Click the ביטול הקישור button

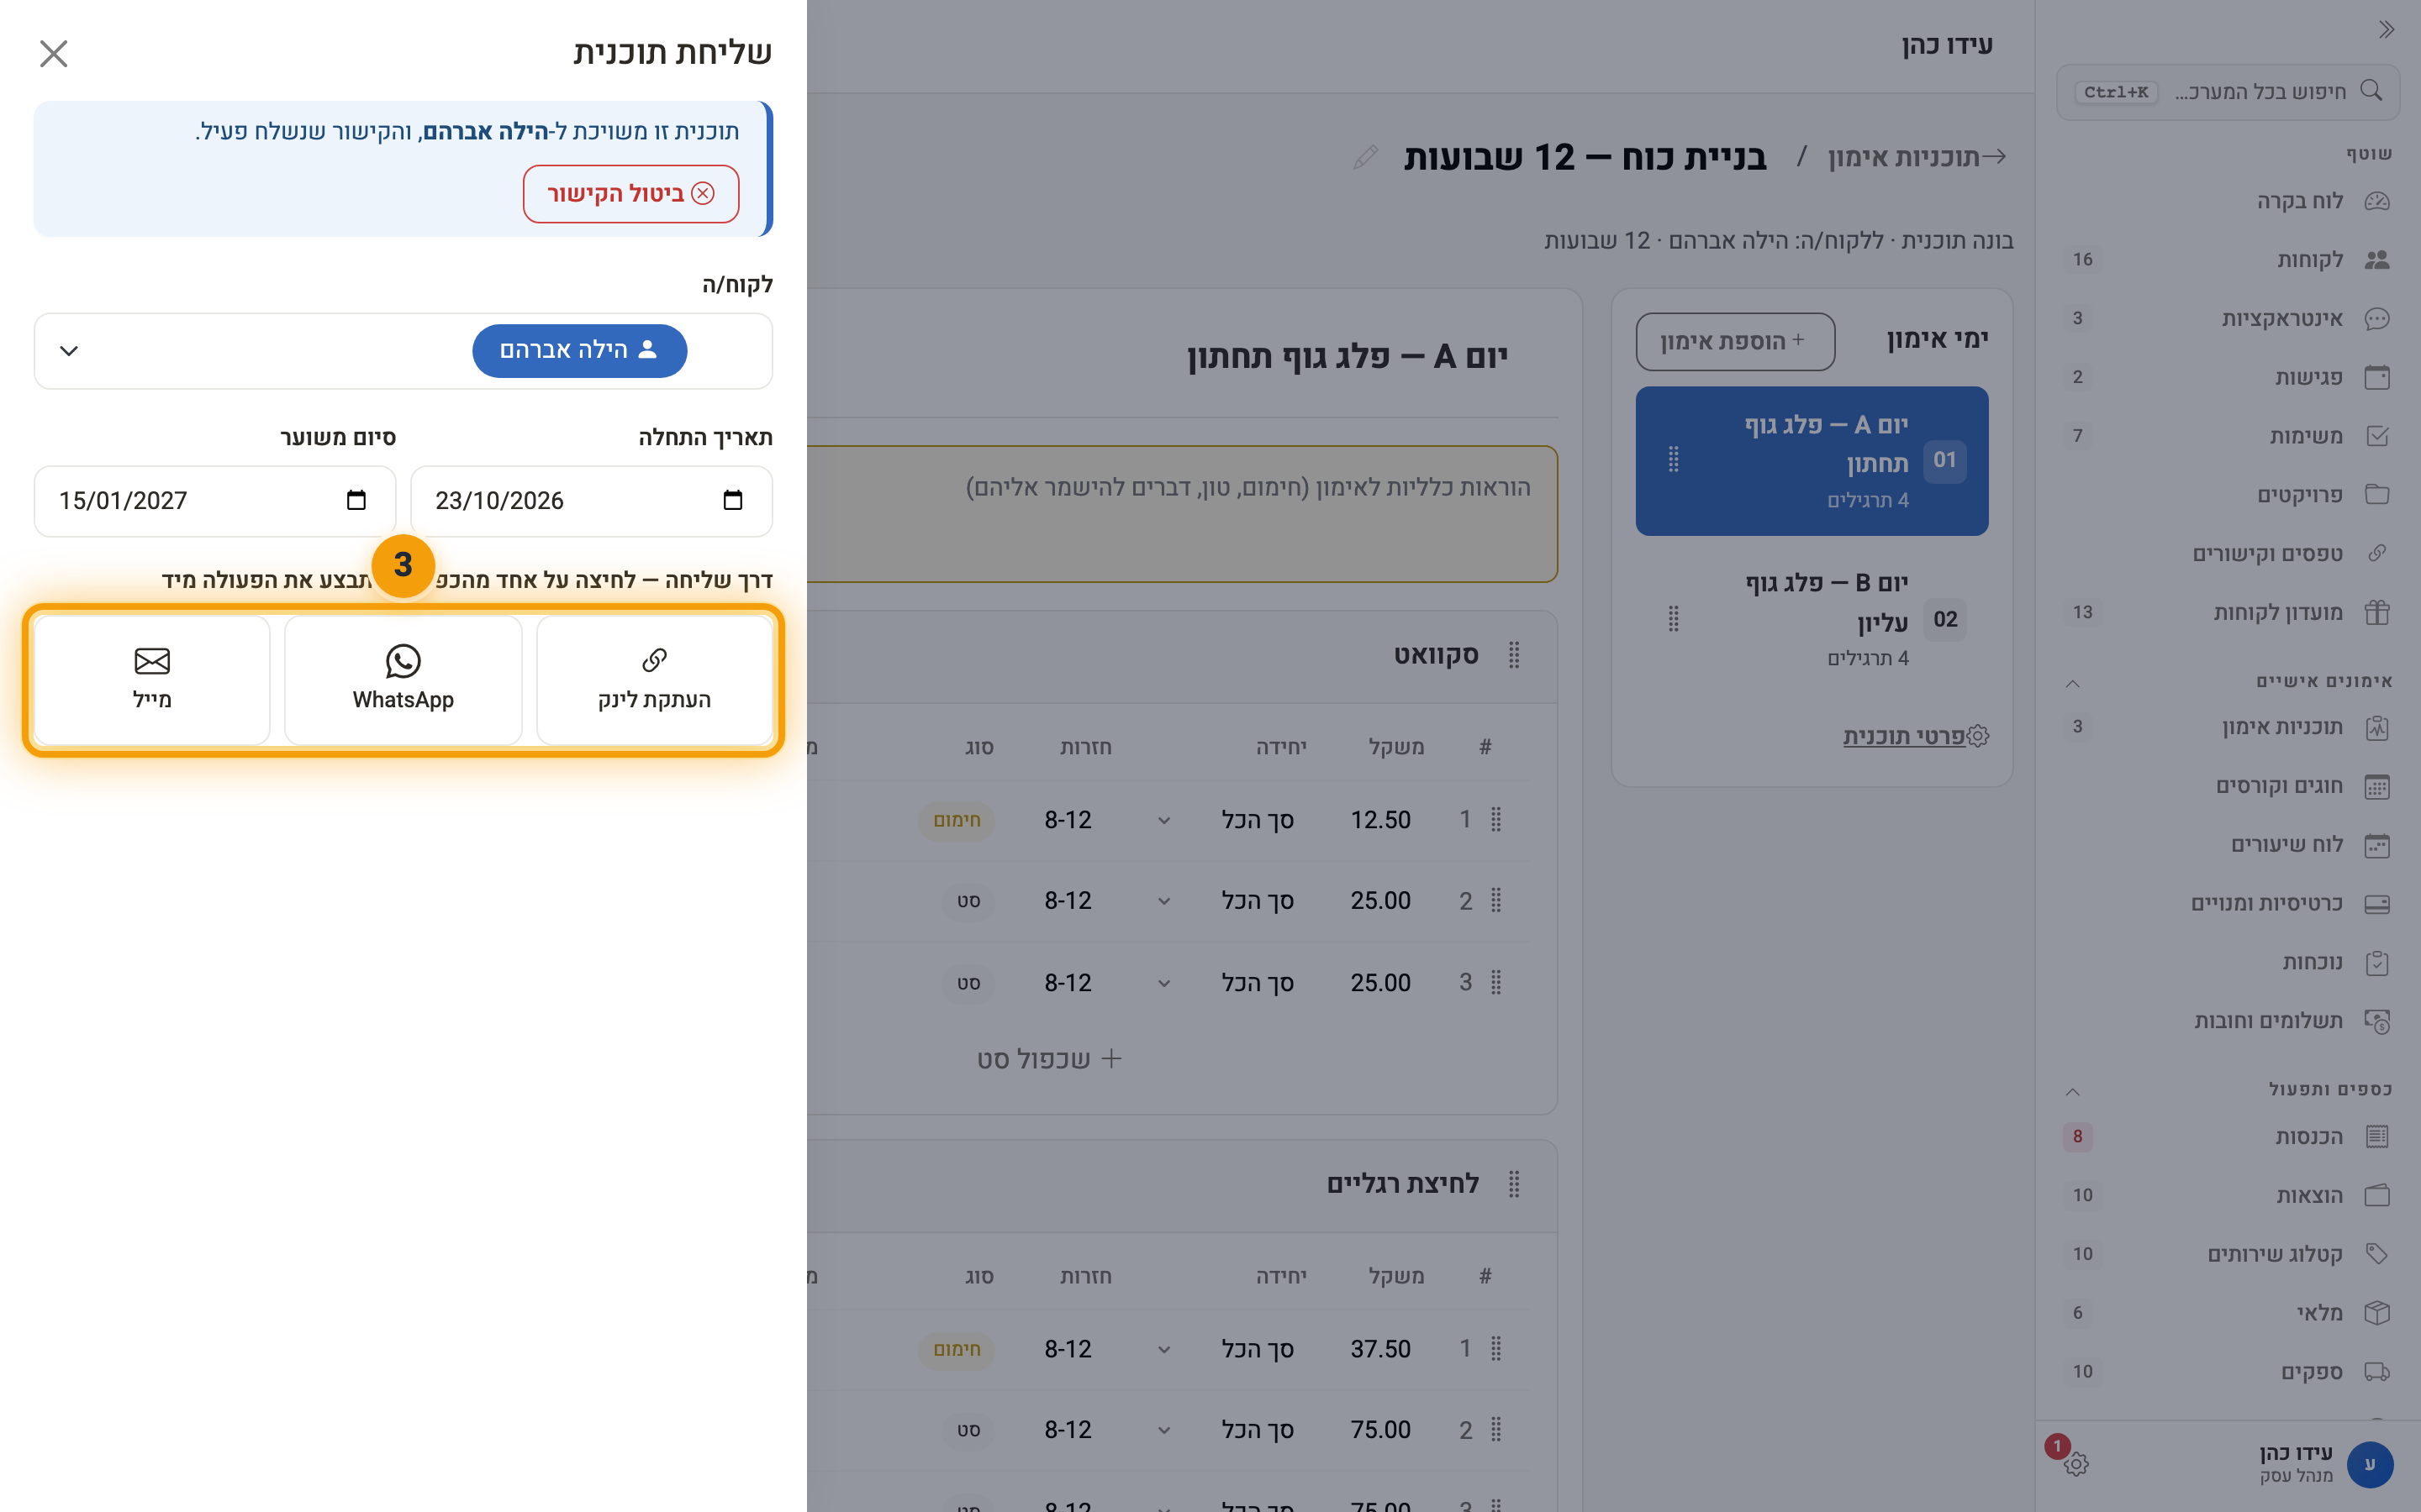(x=630, y=193)
